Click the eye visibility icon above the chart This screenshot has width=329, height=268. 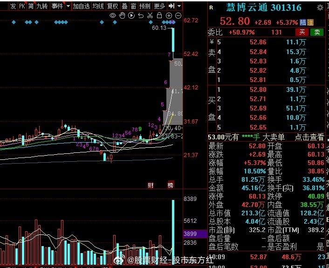tap(113, 15)
